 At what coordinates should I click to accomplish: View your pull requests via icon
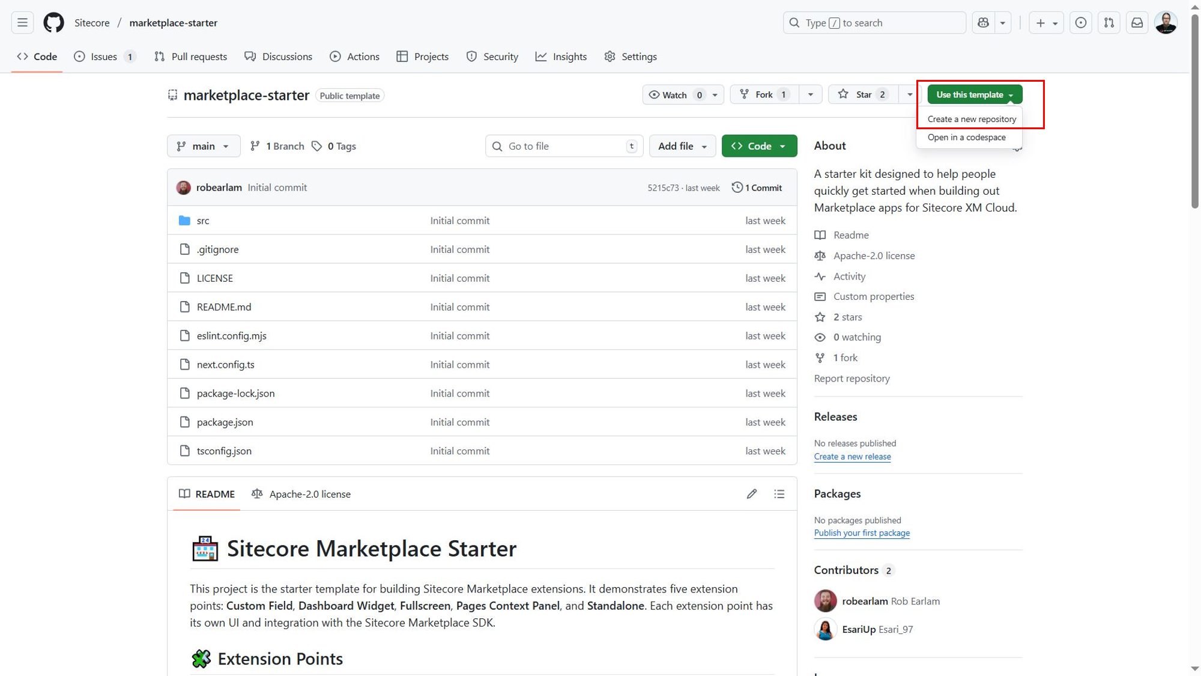[1109, 22]
